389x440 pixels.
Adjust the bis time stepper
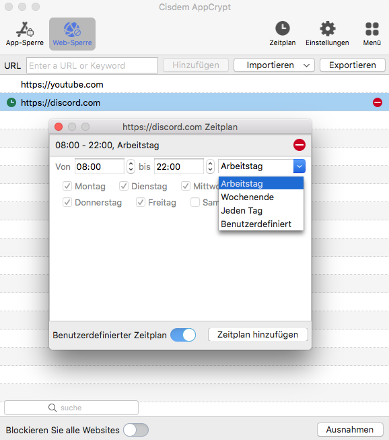210,166
